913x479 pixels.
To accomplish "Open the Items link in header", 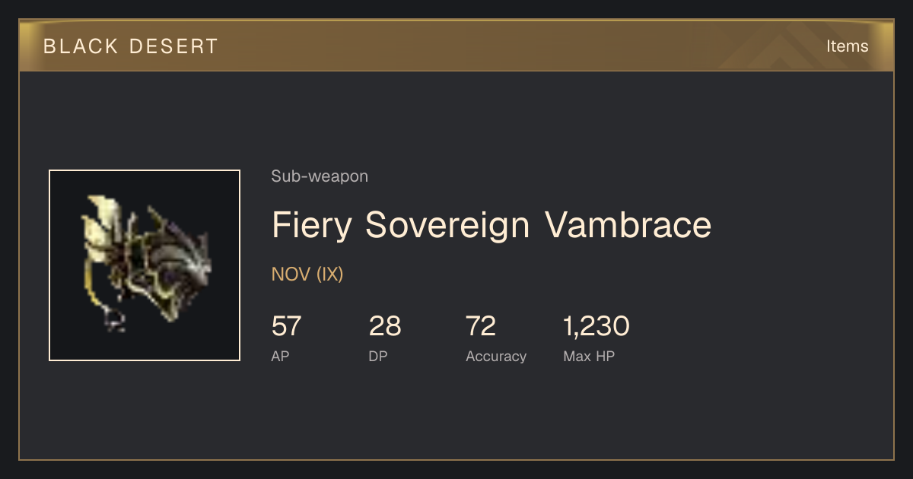I will (847, 46).
